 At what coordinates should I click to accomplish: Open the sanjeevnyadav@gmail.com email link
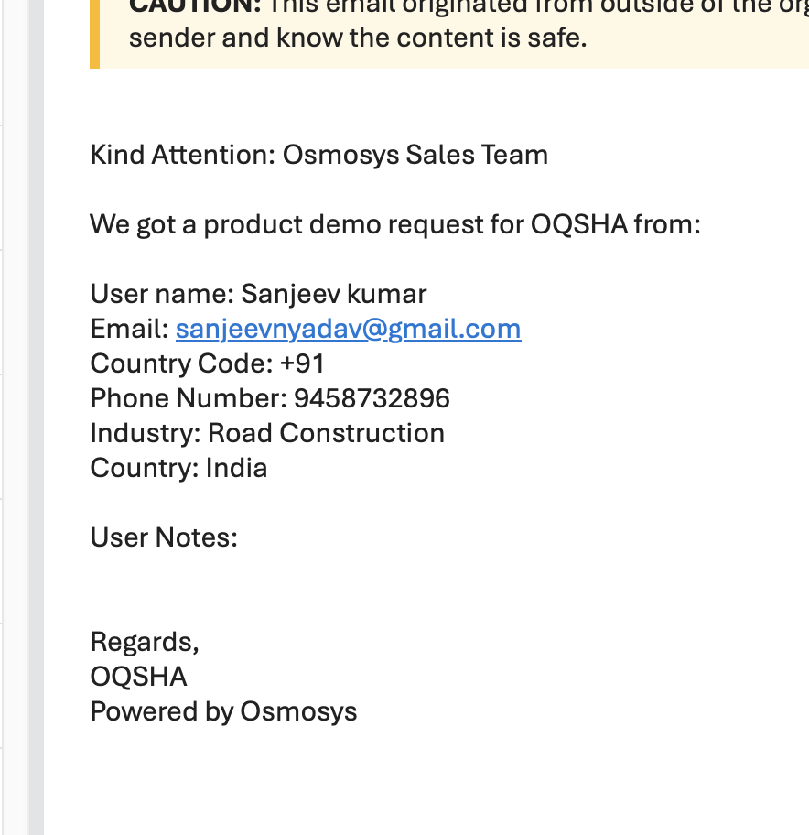(x=348, y=329)
